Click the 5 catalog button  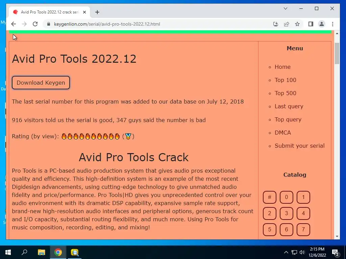pos(269,229)
